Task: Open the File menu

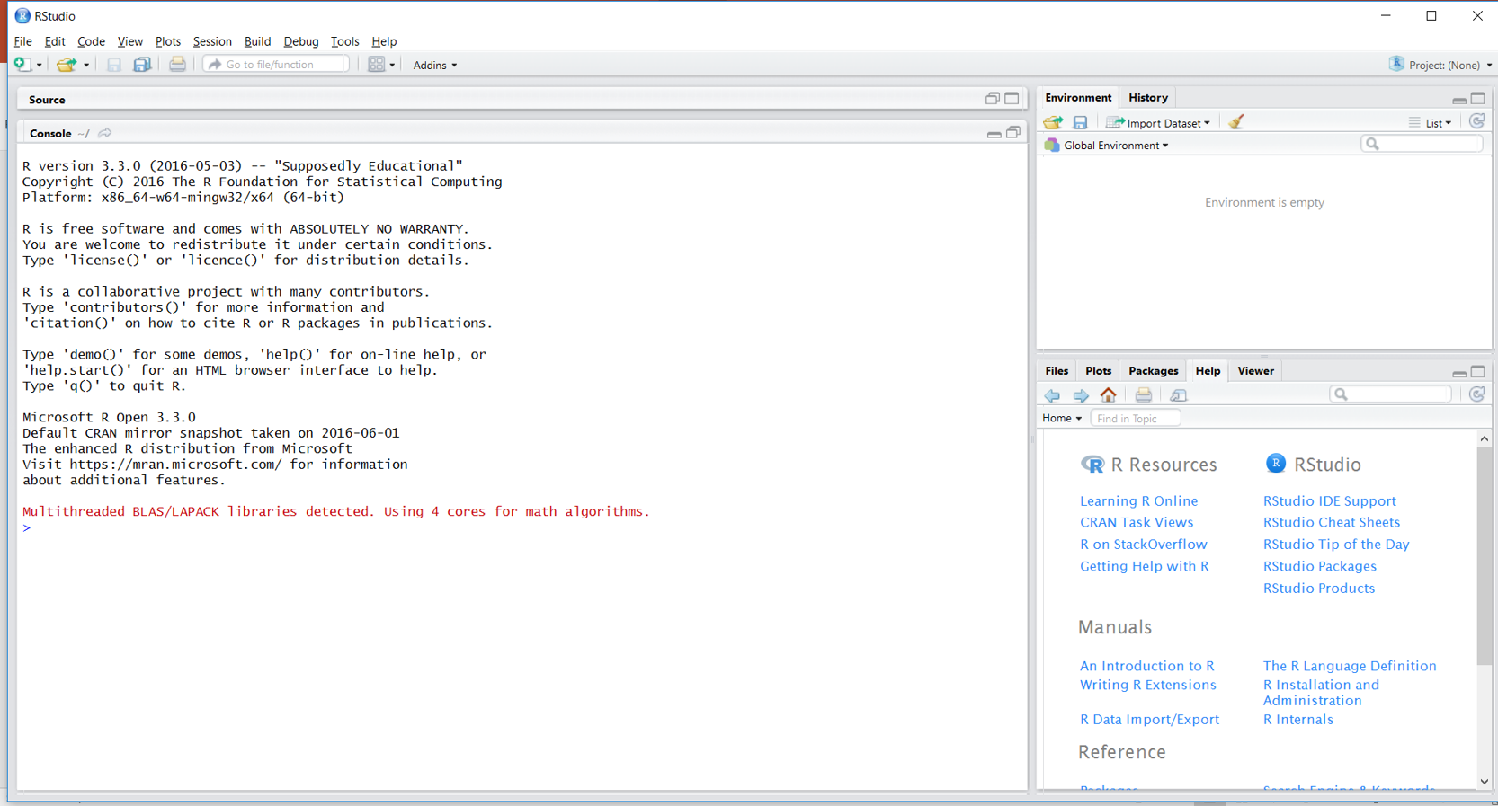Action: [22, 41]
